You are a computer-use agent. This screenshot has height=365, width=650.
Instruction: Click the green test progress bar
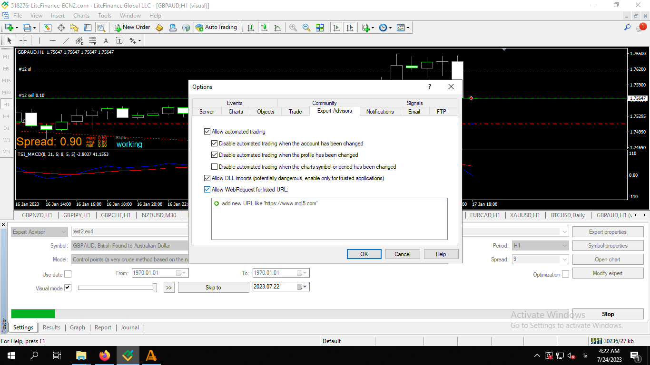coord(33,314)
